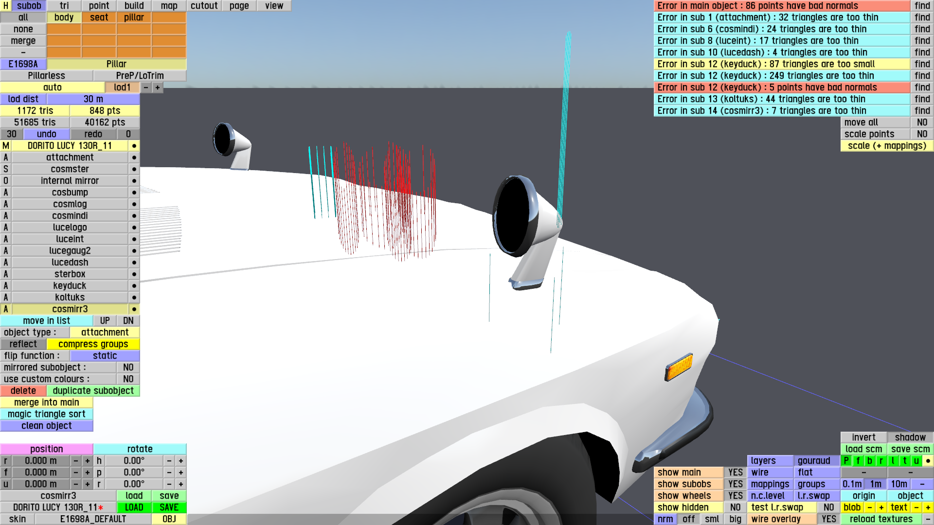
Task: Toggle visibility dot for attachment subobject
Action: 134,157
